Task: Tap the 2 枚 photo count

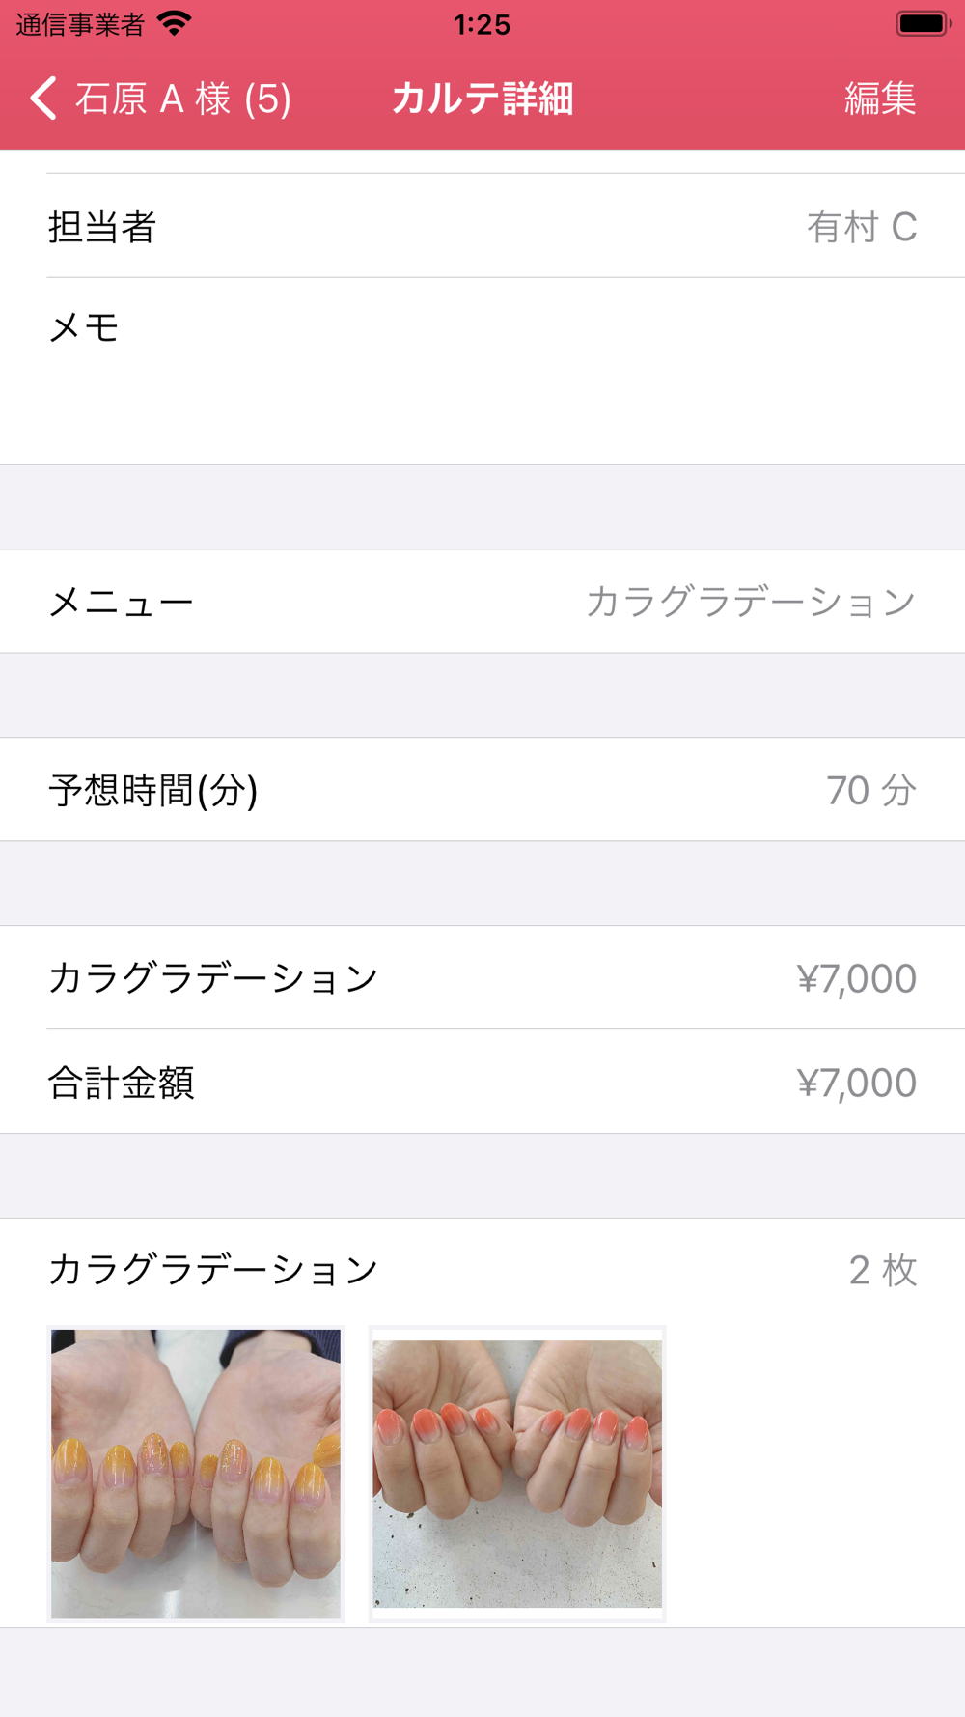Action: [882, 1270]
